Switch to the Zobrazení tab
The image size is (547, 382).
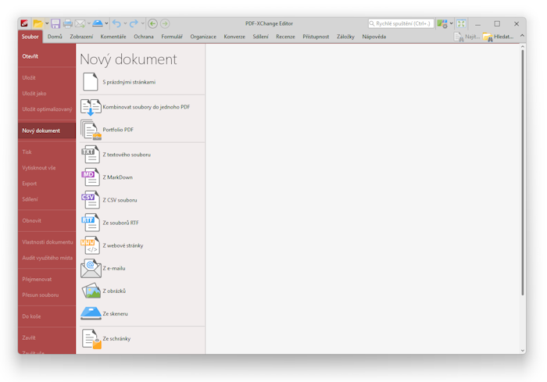coord(81,37)
